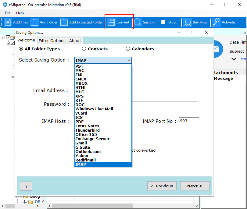
Task: Choose MHT from the saving list
Action: (103, 92)
